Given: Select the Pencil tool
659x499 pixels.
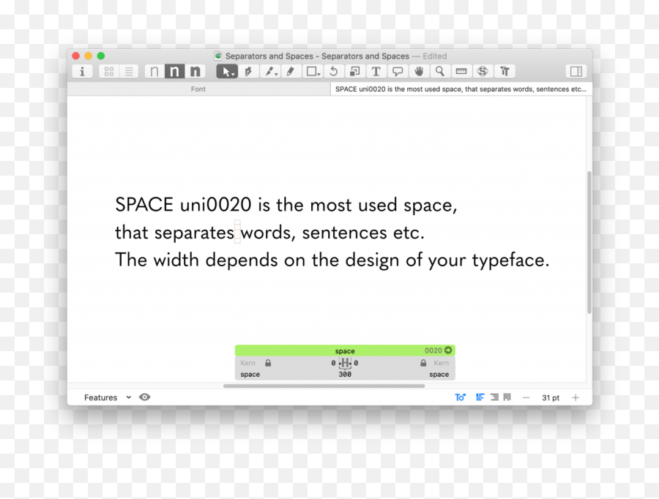Looking at the screenshot, I should pos(291,72).
